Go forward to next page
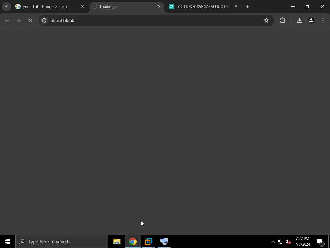330x248 pixels. point(19,20)
